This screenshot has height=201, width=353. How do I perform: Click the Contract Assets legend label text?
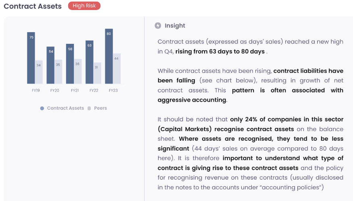[x=65, y=108]
